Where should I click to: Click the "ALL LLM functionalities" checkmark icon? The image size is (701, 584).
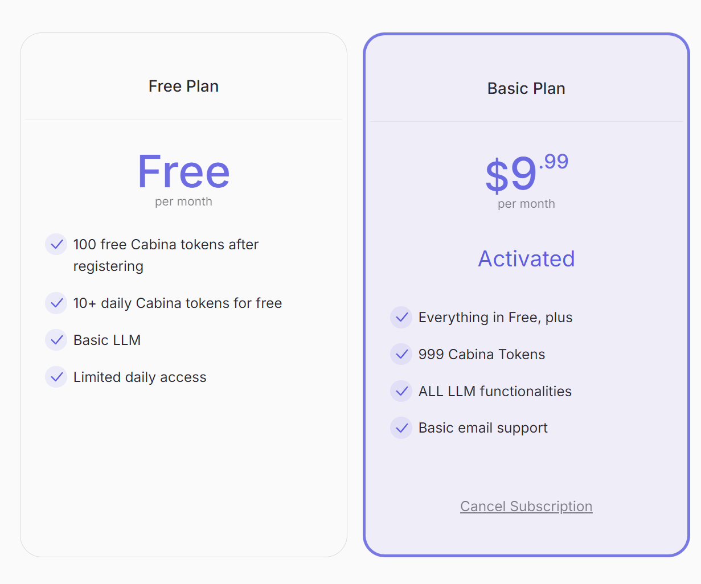click(x=401, y=391)
